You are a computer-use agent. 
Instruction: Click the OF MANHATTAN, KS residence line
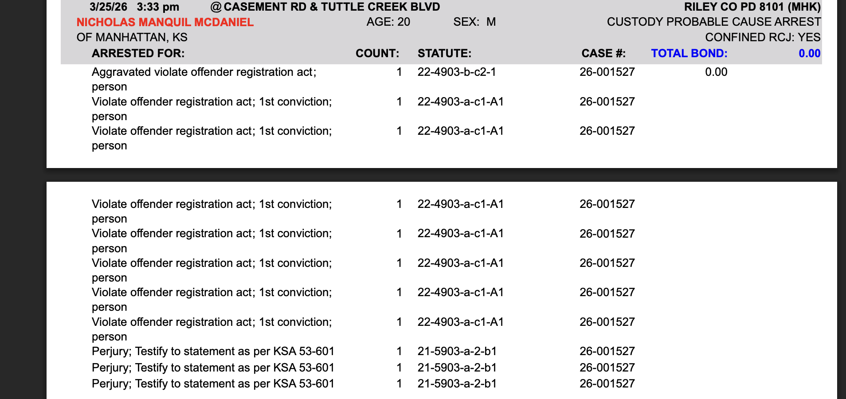(x=132, y=38)
